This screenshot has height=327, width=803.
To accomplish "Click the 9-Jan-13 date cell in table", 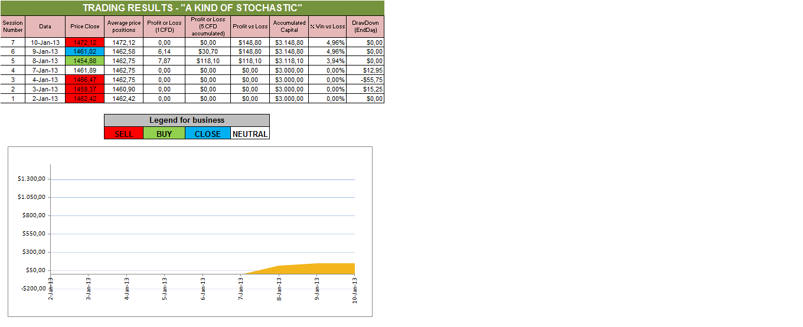I will point(45,51).
